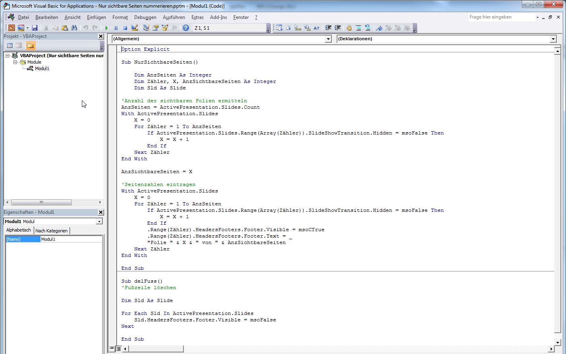Click the Comment Block icon
Screen dimensions: 566x354
pyautogui.click(x=358, y=28)
